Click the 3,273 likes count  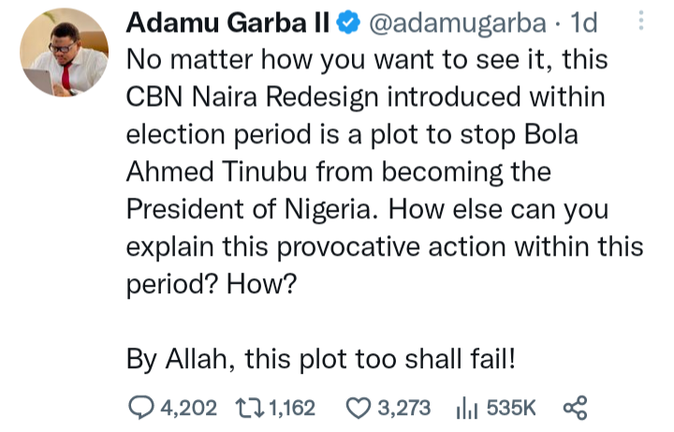405,408
